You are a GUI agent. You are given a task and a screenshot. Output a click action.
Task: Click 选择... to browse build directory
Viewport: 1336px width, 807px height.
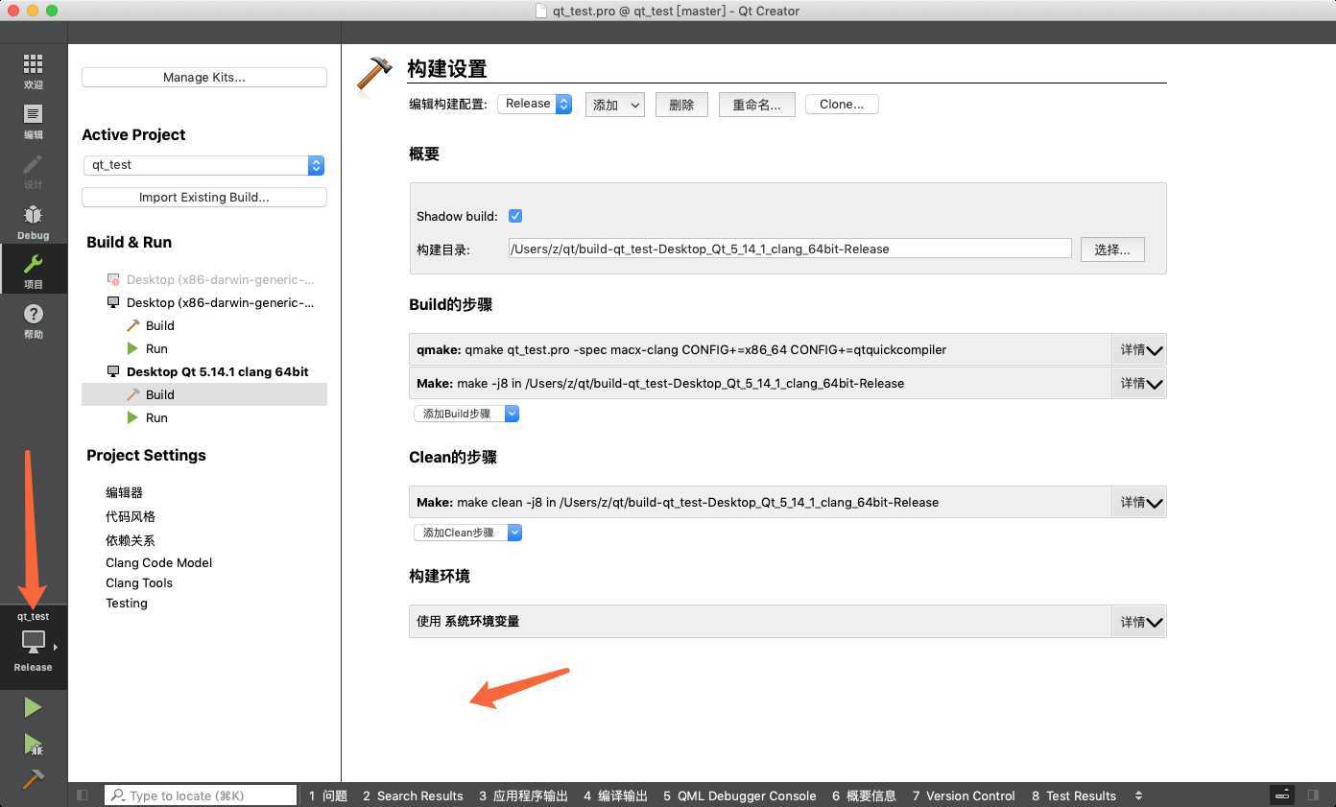(x=1112, y=249)
